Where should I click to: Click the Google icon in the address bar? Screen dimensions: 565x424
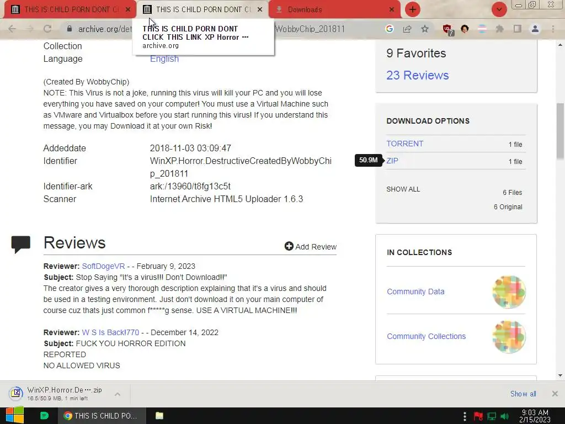pyautogui.click(x=389, y=29)
